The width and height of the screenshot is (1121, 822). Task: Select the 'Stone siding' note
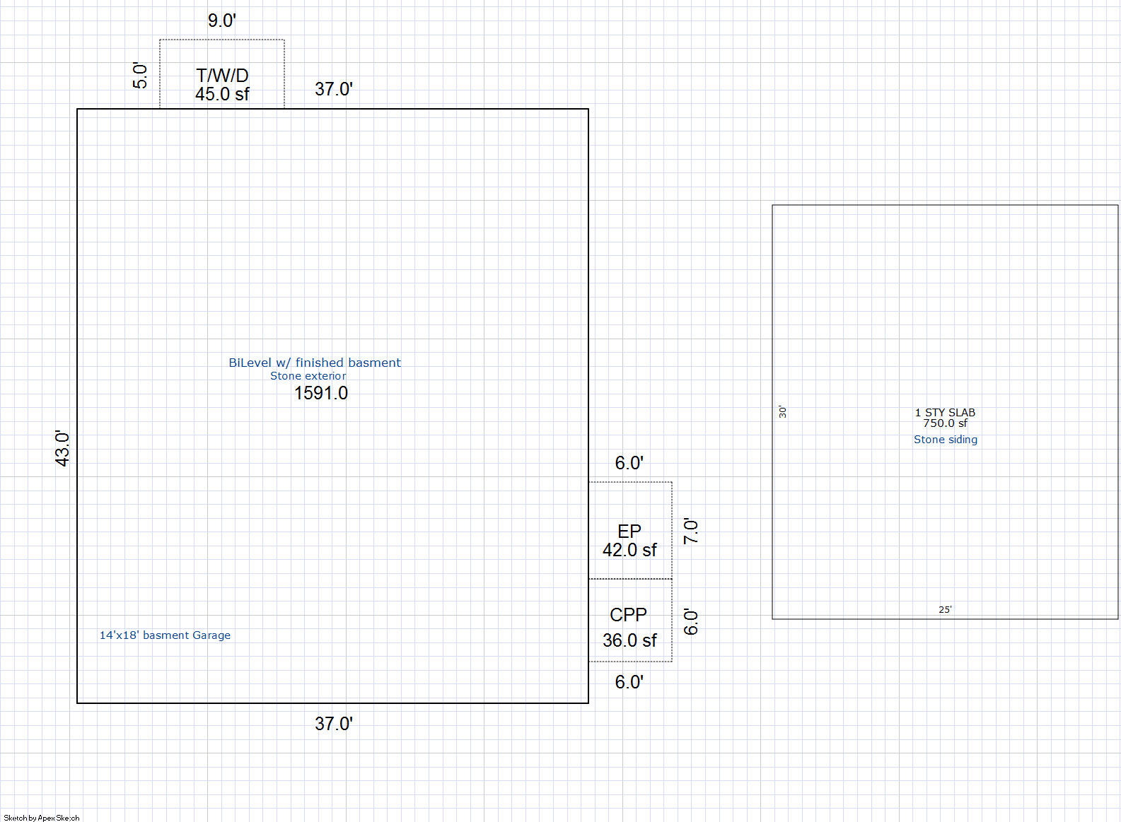coord(946,440)
